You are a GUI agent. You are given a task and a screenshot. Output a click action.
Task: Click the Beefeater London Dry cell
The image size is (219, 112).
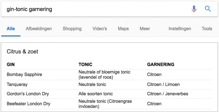pyautogui.click(x=28, y=104)
